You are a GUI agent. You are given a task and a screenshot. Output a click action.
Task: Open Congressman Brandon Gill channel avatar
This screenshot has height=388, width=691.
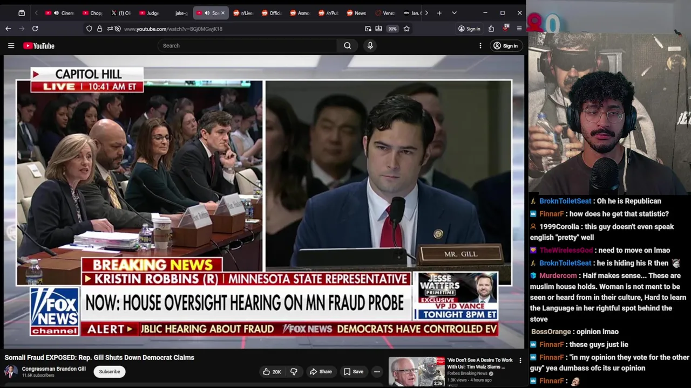click(x=11, y=371)
